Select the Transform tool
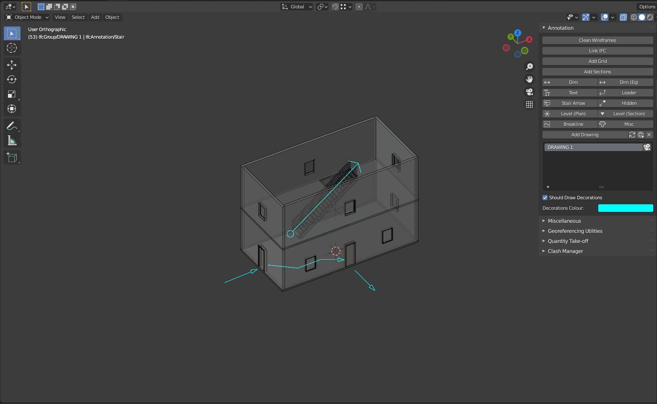The image size is (657, 404). click(x=12, y=109)
